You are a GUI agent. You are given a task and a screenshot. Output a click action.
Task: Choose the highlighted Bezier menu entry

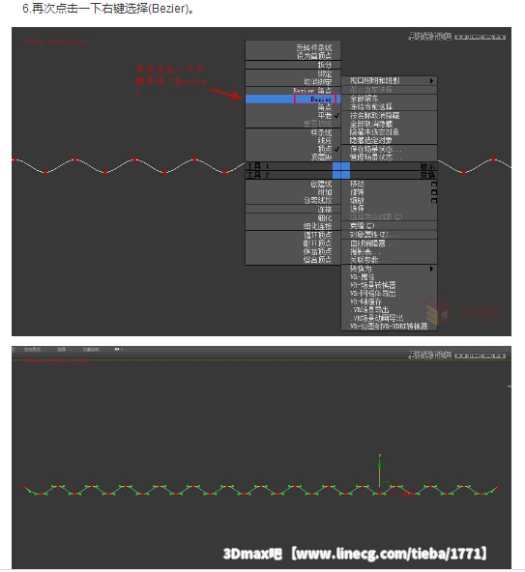click(293, 99)
